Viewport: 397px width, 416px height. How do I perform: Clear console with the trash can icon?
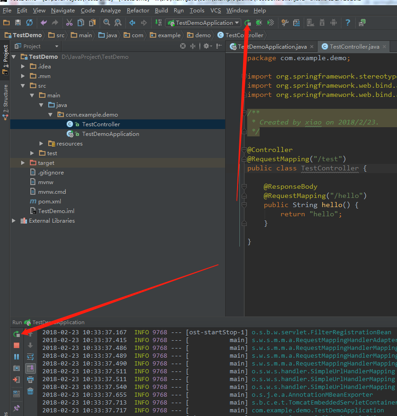pos(30,391)
